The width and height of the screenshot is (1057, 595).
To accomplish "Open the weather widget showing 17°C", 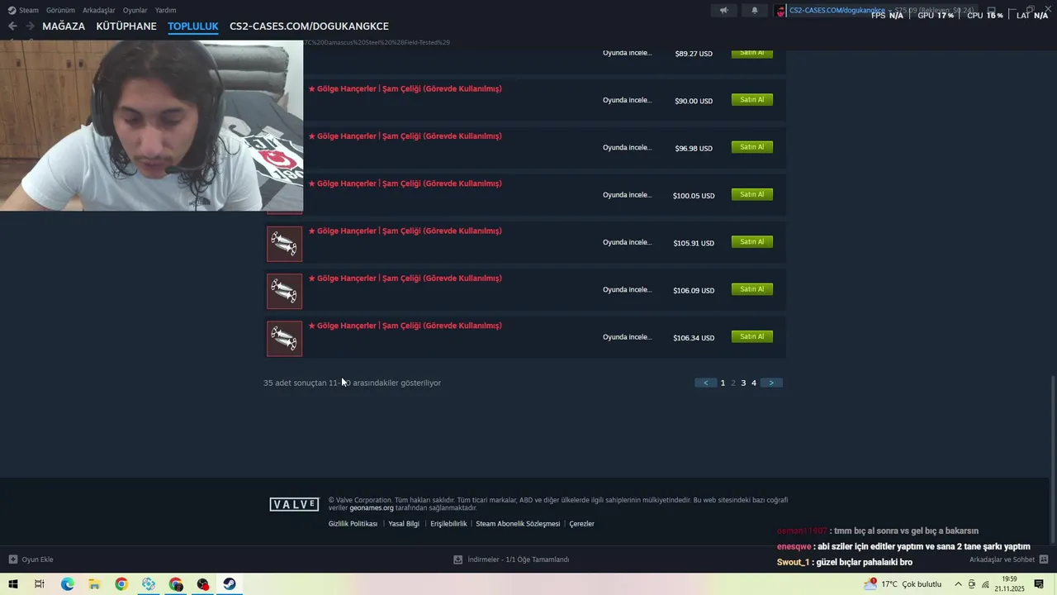I will click(903, 584).
